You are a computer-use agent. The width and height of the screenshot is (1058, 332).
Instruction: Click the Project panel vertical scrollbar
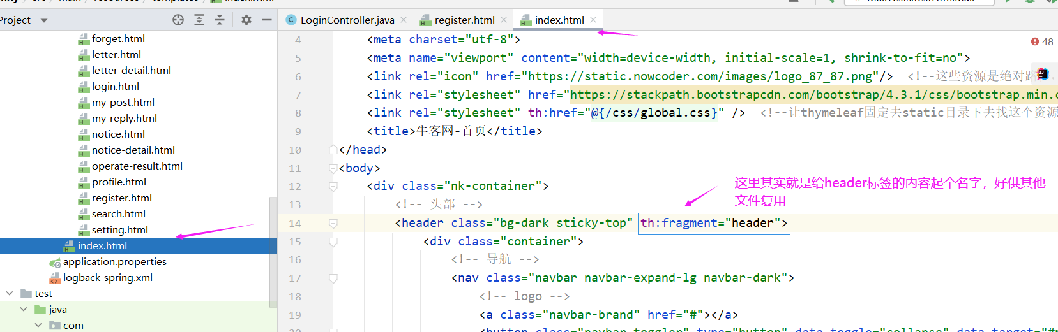pyautogui.click(x=273, y=252)
